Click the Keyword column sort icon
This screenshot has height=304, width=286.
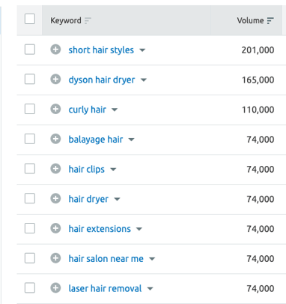point(88,20)
